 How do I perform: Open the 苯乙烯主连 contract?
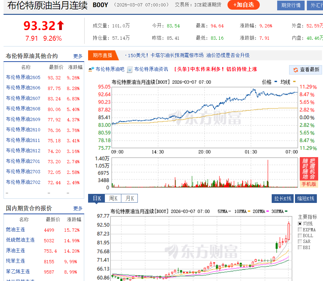[x=18, y=272]
